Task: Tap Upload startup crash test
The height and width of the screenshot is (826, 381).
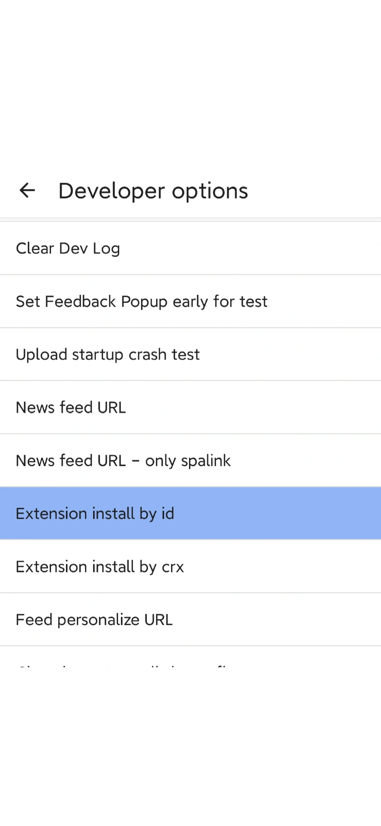Action: [x=190, y=354]
